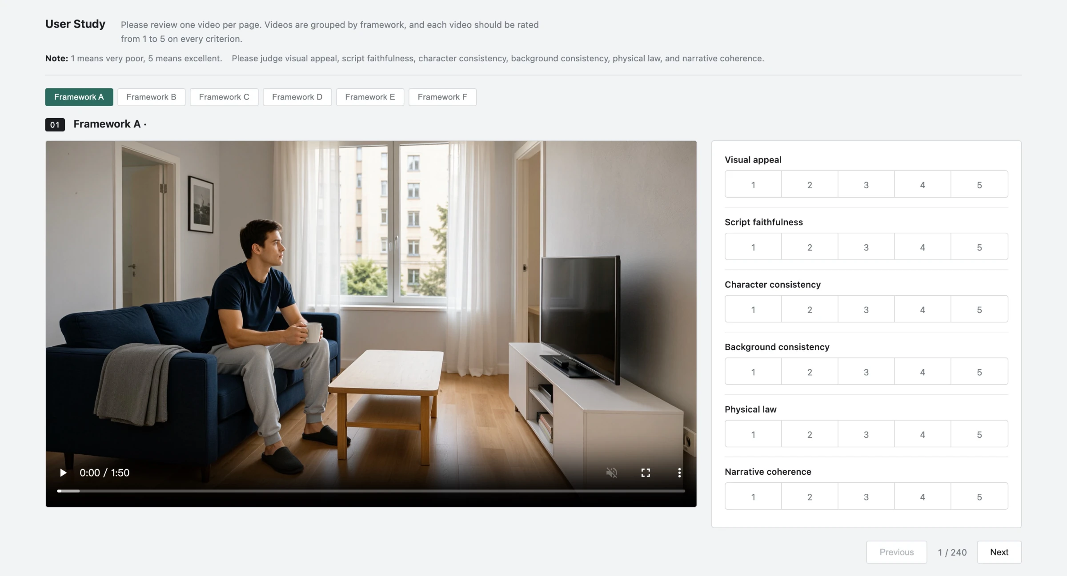Rate Script faithfulness as 4

click(923, 246)
